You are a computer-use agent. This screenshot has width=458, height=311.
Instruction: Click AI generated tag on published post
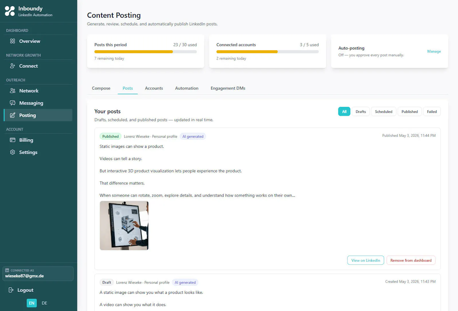click(193, 137)
